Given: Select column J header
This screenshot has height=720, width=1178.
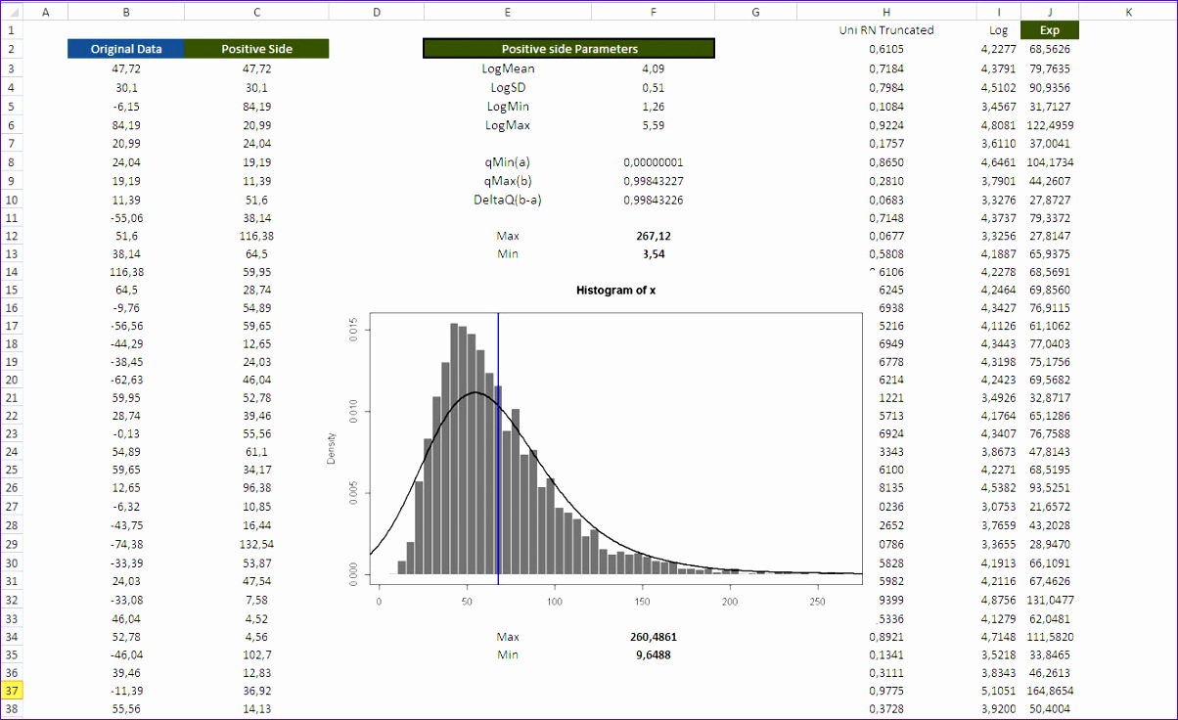Looking at the screenshot, I should pos(1049,11).
